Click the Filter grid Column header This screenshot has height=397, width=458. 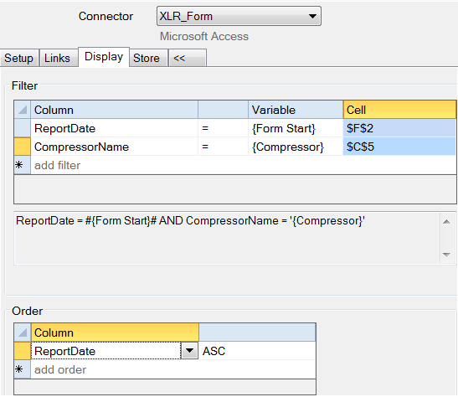point(114,110)
